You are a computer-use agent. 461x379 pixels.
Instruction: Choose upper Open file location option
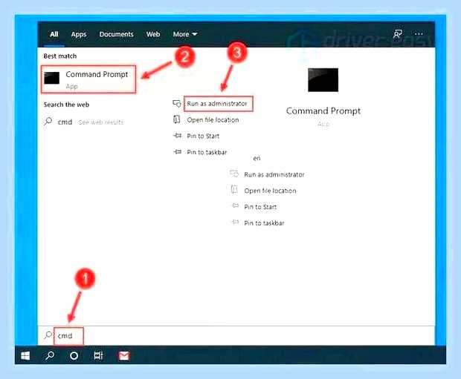point(213,119)
